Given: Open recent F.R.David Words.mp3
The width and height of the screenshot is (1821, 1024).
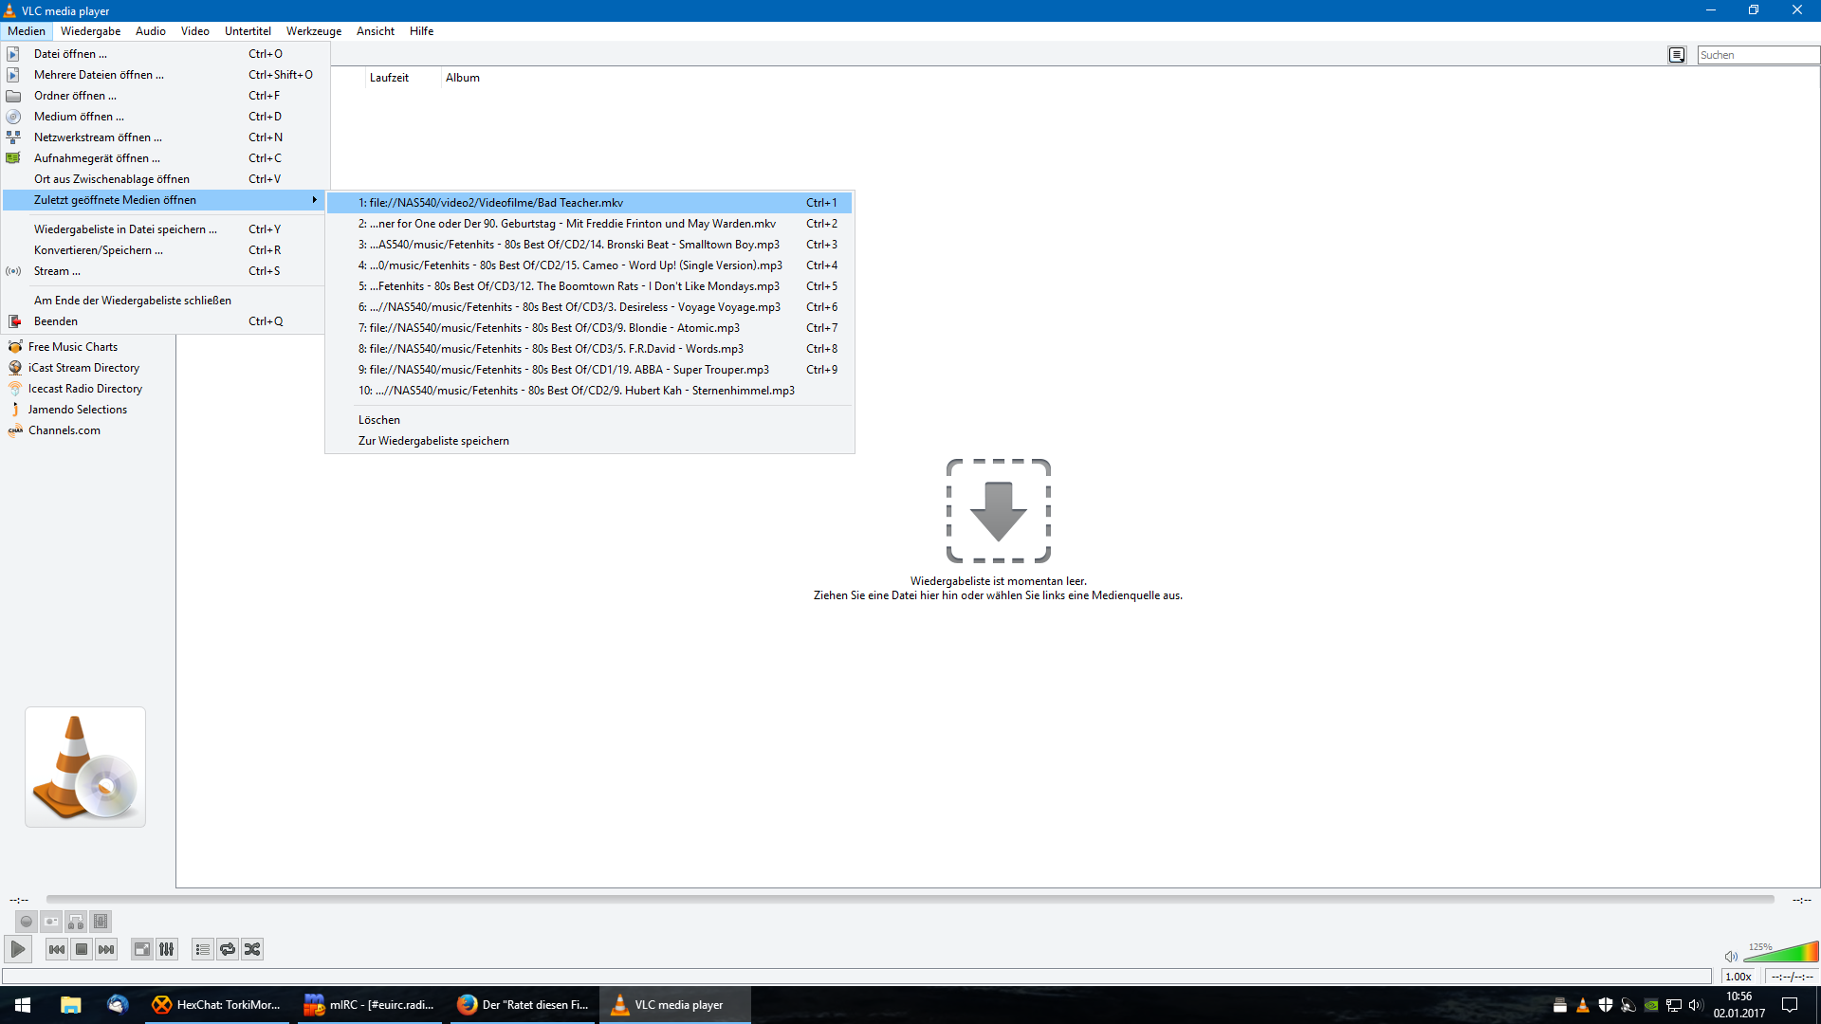Looking at the screenshot, I should pyautogui.click(x=589, y=349).
